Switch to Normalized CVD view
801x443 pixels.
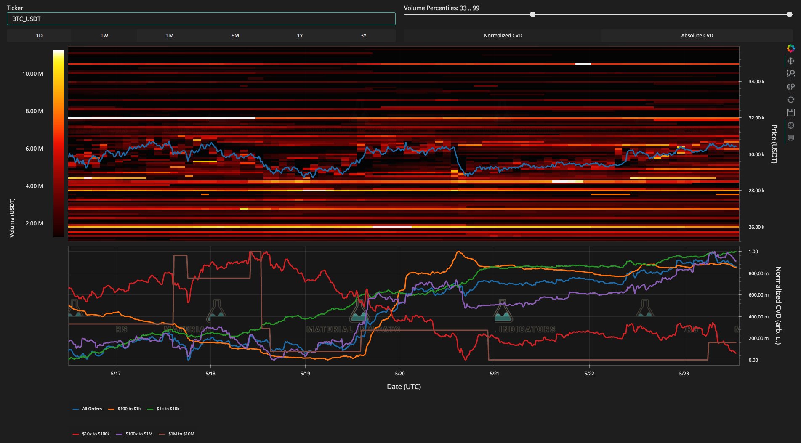coord(503,36)
